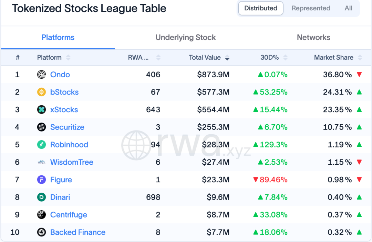Screen dimensions: 372x242
Task: Click the xStocks teal logo icon
Action: coord(42,109)
